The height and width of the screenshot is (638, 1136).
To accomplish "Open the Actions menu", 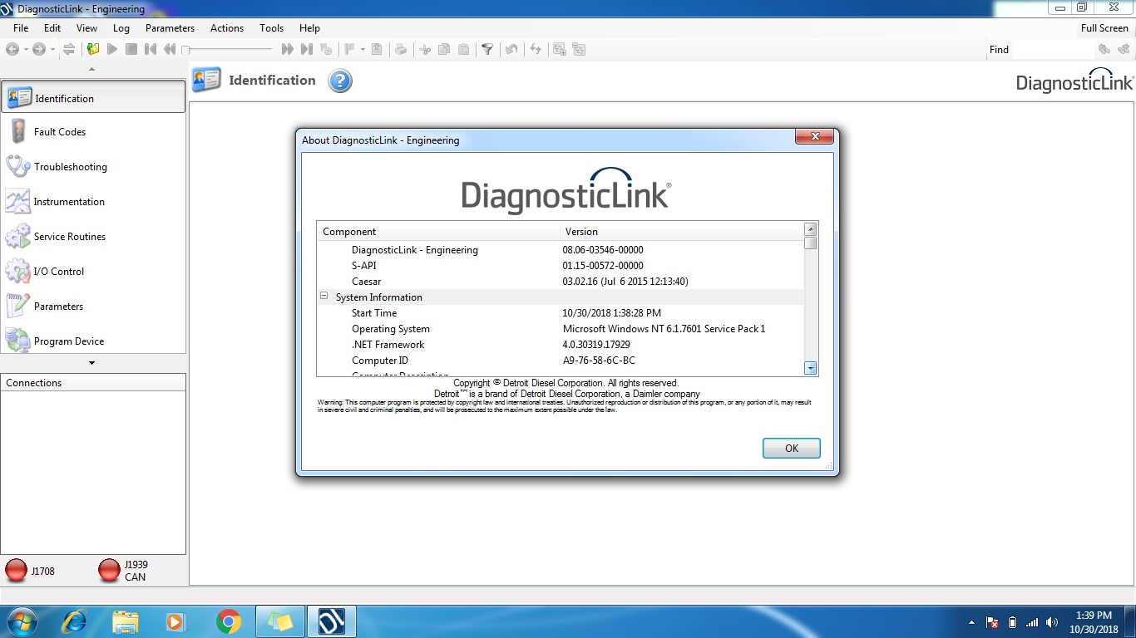I will pyautogui.click(x=227, y=27).
